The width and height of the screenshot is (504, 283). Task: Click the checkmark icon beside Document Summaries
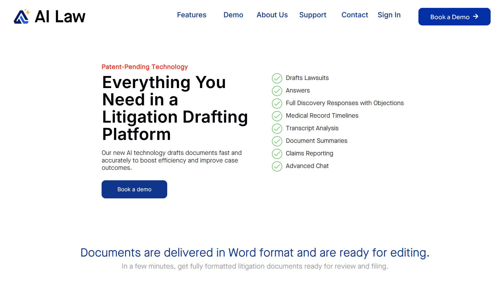277,141
